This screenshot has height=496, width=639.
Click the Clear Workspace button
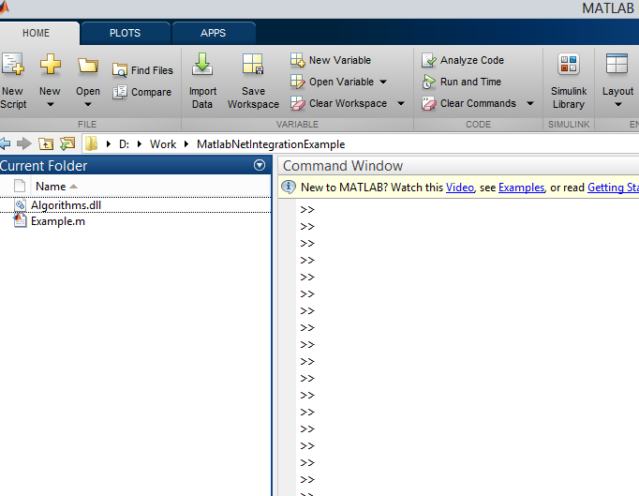[338, 103]
